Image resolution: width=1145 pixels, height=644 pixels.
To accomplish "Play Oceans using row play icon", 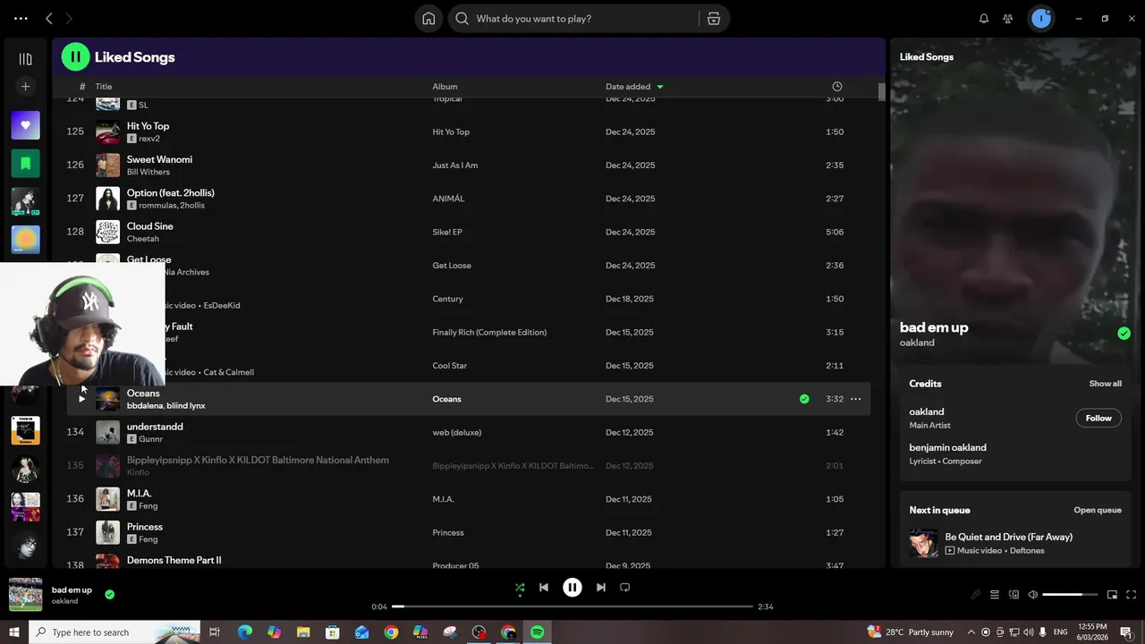I will tap(81, 399).
